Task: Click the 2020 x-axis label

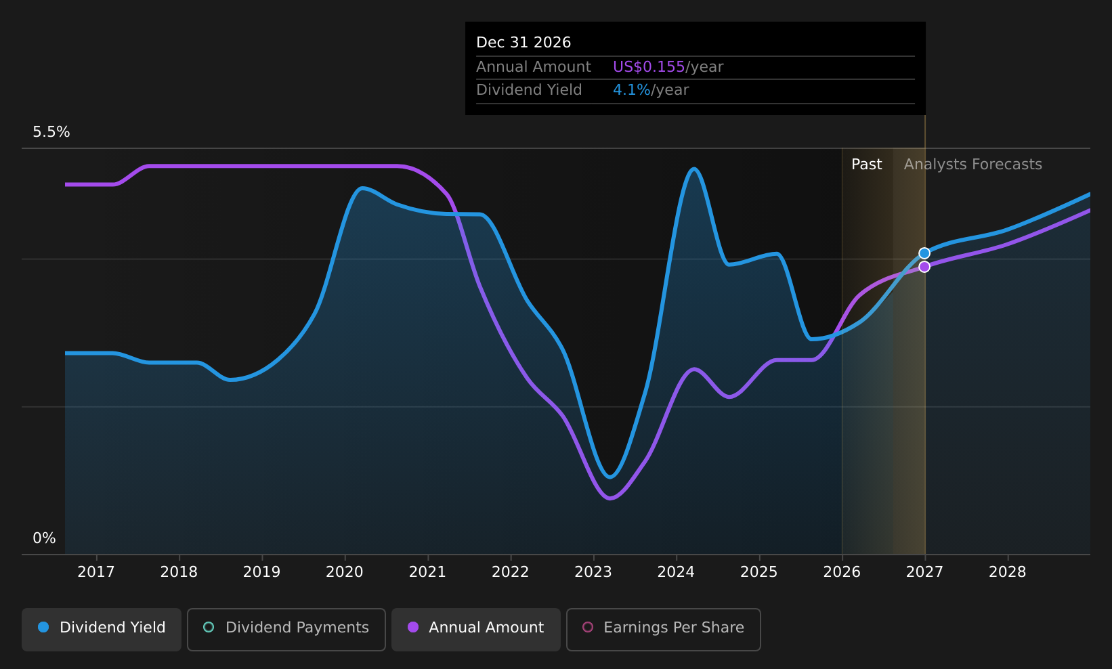Action: (345, 572)
